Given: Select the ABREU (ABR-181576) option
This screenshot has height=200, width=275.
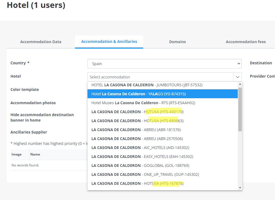Looking at the screenshot, I should tap(136, 130).
